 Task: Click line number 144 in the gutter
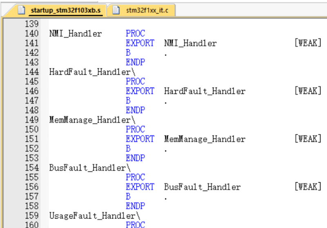tap(31, 72)
